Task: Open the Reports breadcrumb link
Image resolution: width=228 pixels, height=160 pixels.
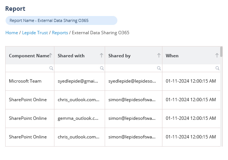Action: (60, 33)
